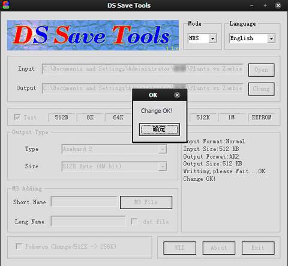
Task: Select the 8K size button
Action: point(90,117)
